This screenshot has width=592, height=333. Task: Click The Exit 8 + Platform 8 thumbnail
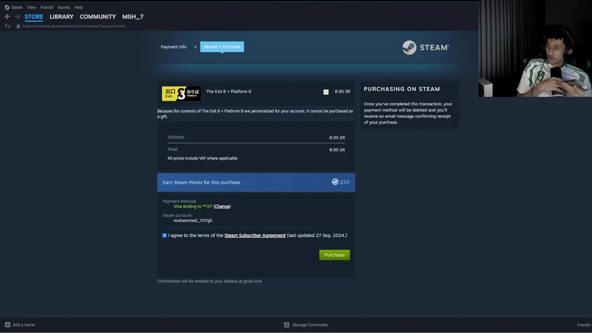coord(181,94)
